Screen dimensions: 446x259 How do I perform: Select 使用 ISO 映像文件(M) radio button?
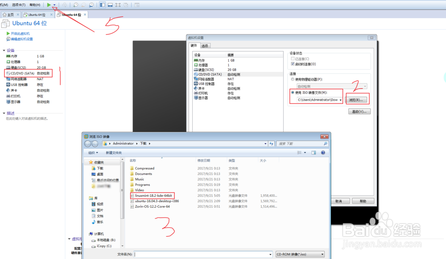pos(293,93)
